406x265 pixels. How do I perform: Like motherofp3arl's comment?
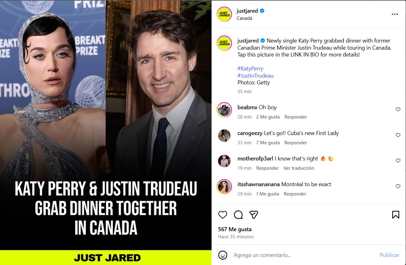pos(398,161)
